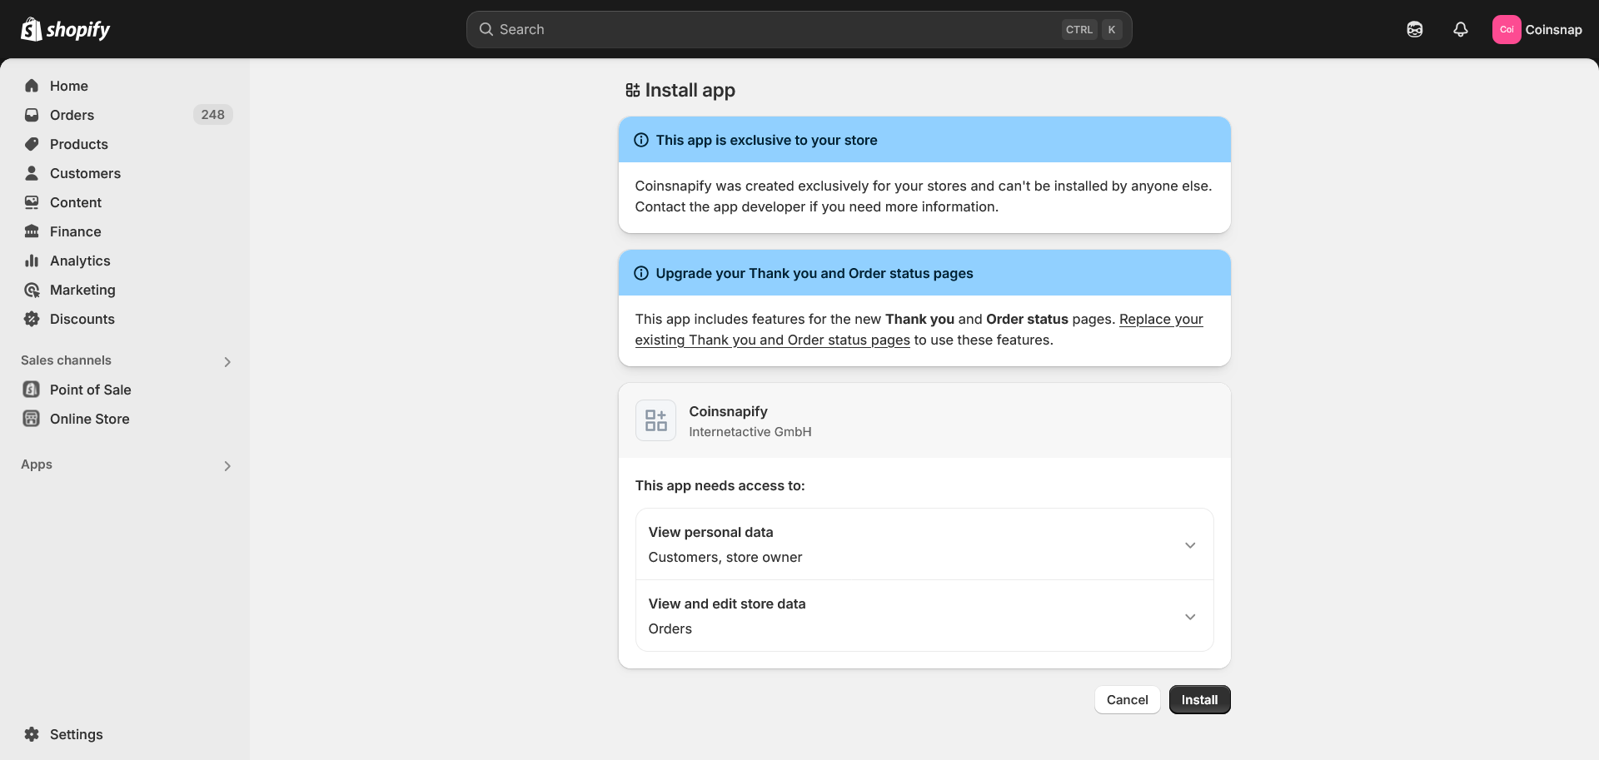The image size is (1599, 760).
Task: Click the Shopify logo
Action: click(x=65, y=29)
